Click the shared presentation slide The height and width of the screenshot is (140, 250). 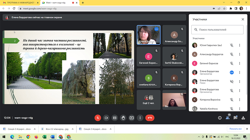(68, 67)
